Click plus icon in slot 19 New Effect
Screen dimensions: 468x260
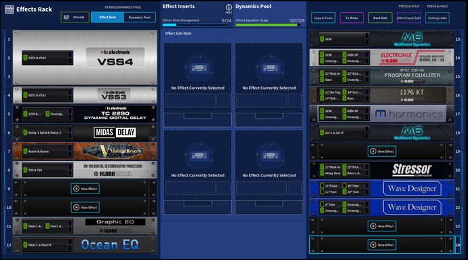373,151
